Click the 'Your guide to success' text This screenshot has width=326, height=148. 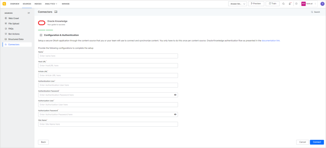(56, 25)
